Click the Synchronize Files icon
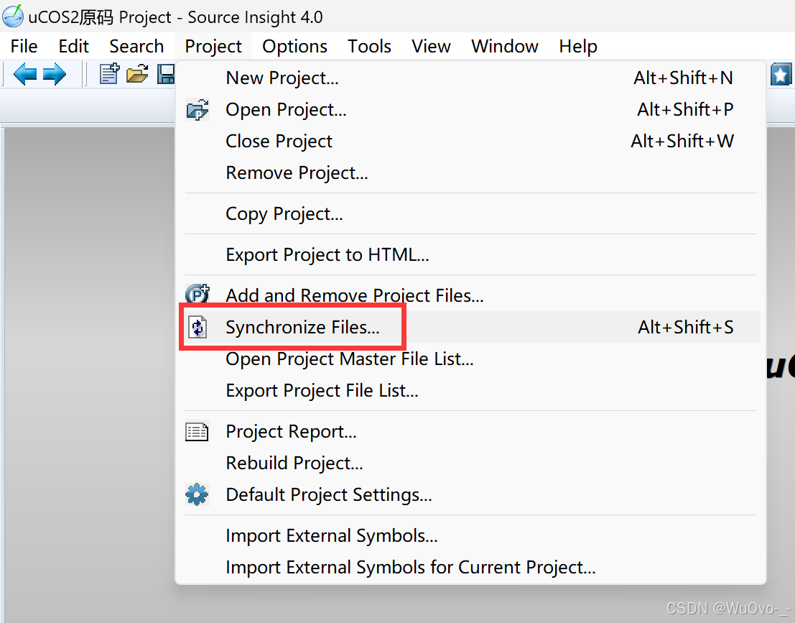Screen dimensions: 795x623 click(x=197, y=327)
